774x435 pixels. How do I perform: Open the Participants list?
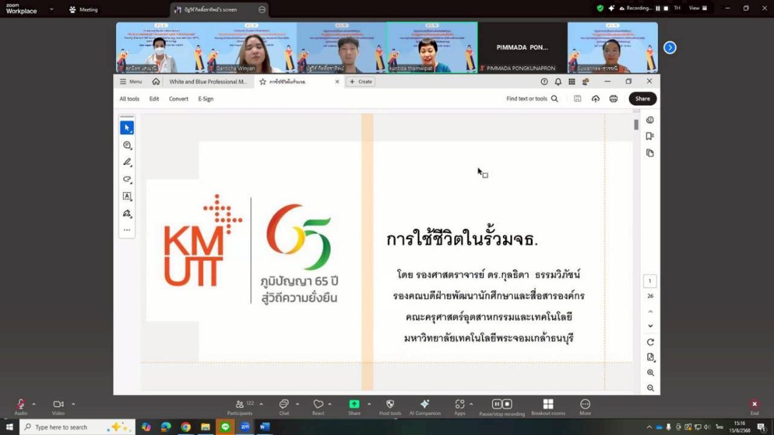point(240,404)
